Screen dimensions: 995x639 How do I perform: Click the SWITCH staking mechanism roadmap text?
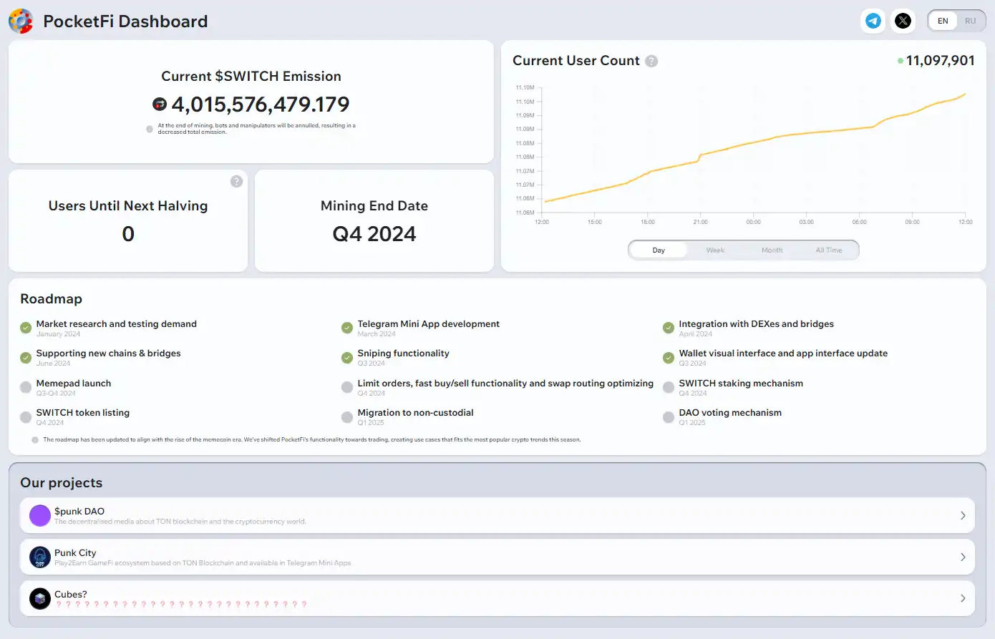[x=741, y=384]
